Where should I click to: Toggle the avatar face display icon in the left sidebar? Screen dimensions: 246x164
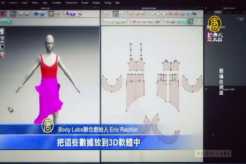pos(2,55)
